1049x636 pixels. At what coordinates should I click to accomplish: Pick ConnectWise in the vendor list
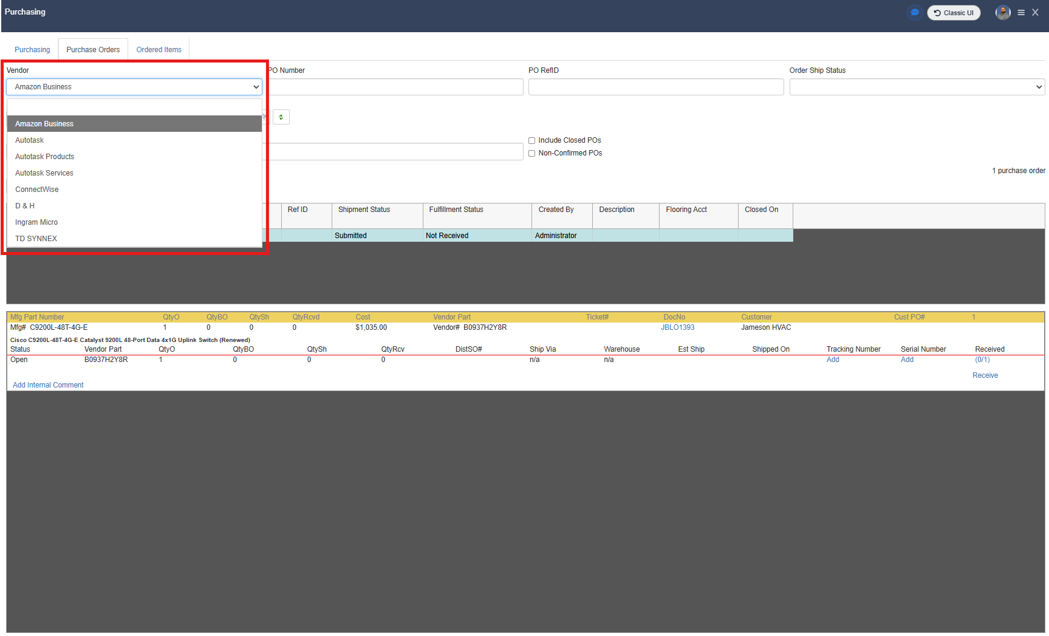coord(37,190)
